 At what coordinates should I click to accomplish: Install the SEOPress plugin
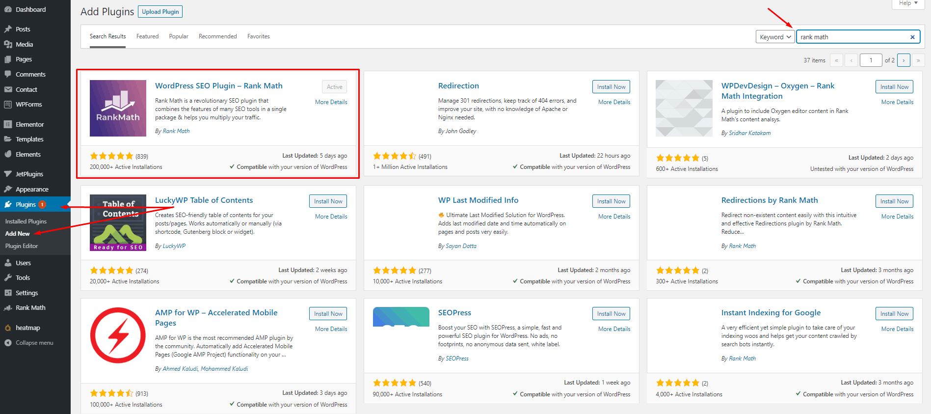(611, 314)
